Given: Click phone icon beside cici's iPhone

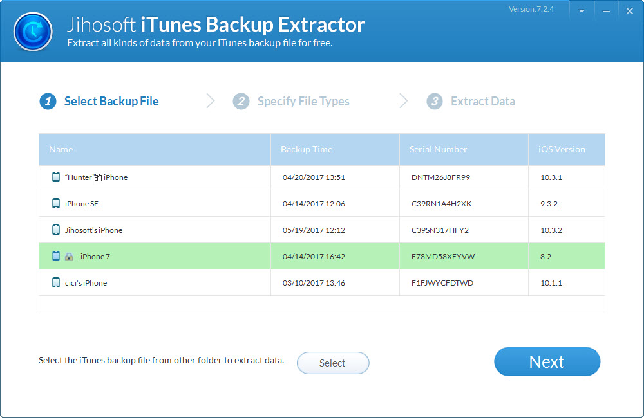Looking at the screenshot, I should (x=56, y=282).
